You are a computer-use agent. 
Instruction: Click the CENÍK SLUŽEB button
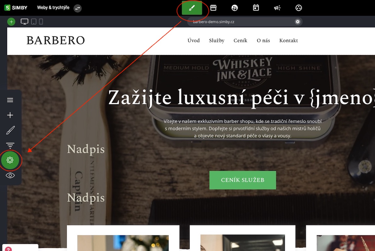pyautogui.click(x=243, y=180)
